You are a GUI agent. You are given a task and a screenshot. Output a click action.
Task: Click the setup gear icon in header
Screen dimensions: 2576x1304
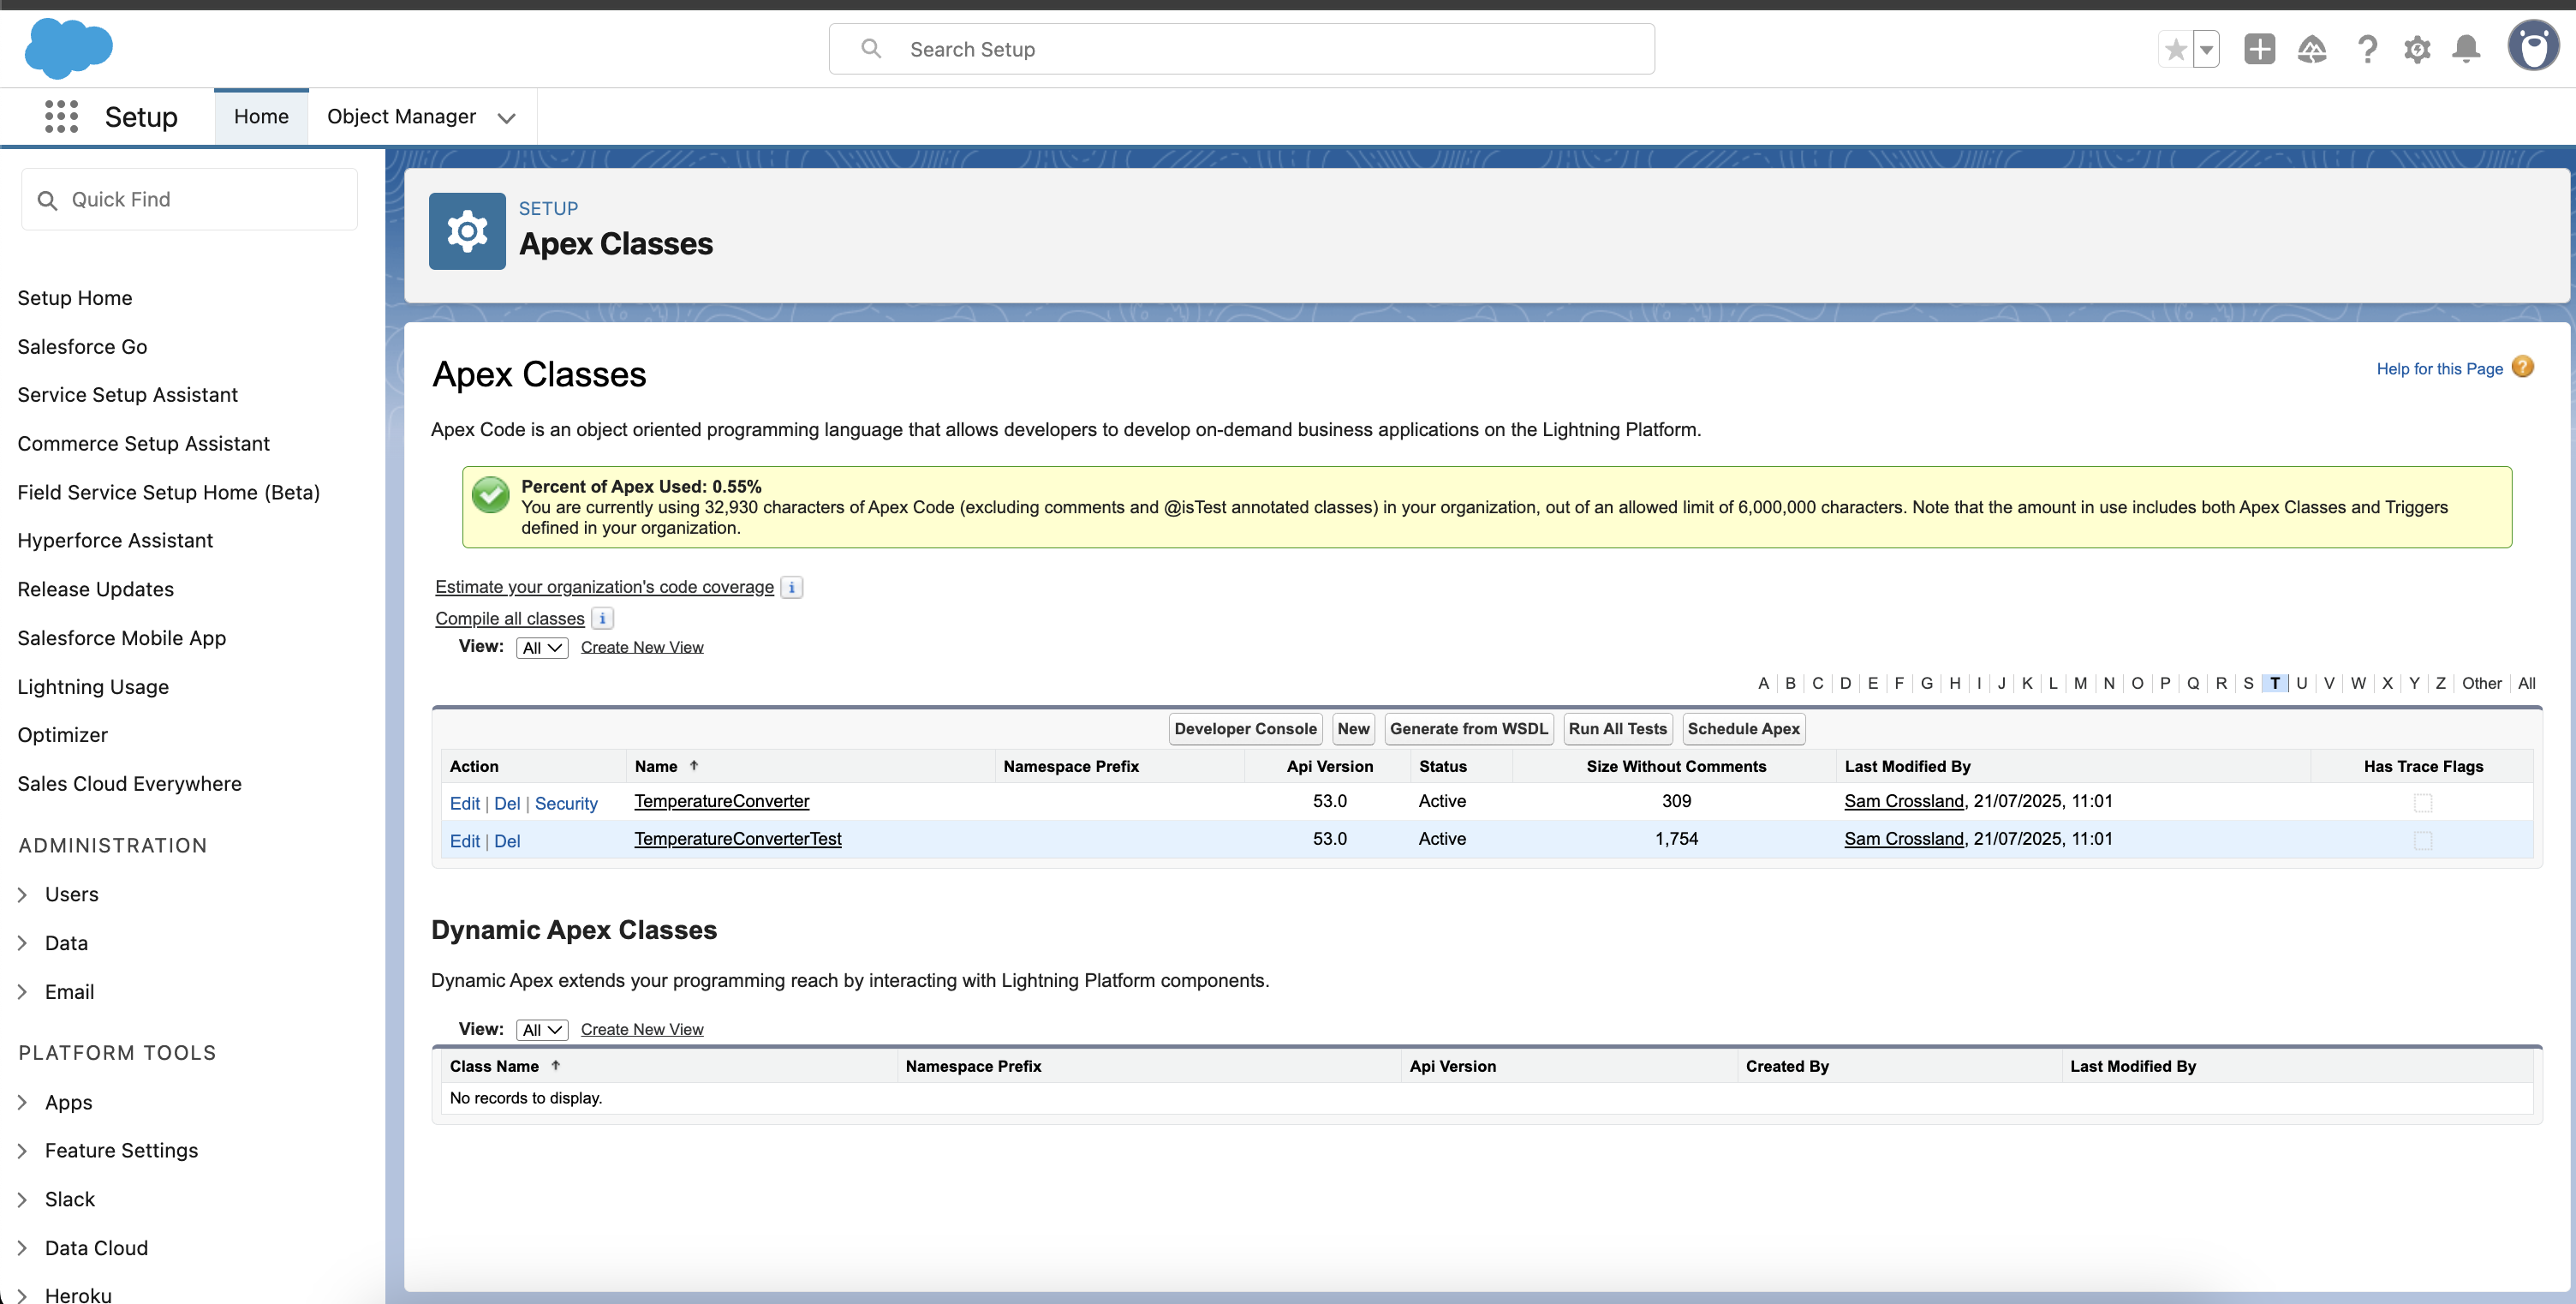[2417, 49]
